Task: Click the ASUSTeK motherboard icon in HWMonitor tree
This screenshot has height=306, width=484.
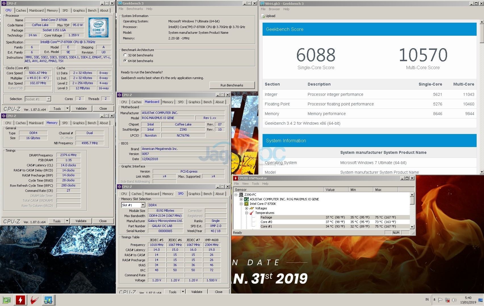Action: pyautogui.click(x=246, y=199)
